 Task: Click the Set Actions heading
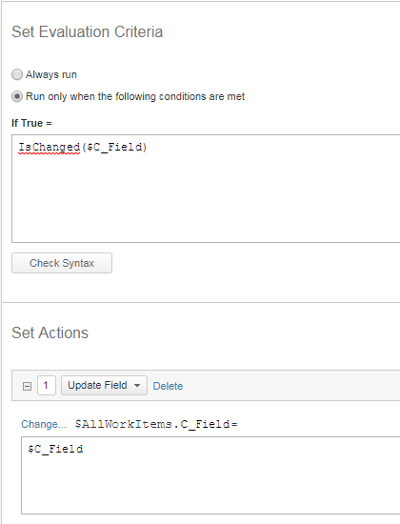[50, 333]
